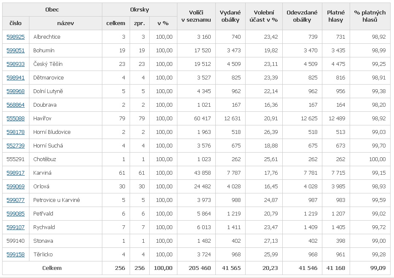Image resolution: width=394 pixels, height=278 pixels.
Task: Click link 598933 for Český Těšín
Action: pos(16,64)
